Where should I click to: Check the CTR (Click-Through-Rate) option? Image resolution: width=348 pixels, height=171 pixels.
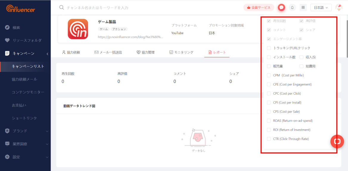click(x=269, y=139)
